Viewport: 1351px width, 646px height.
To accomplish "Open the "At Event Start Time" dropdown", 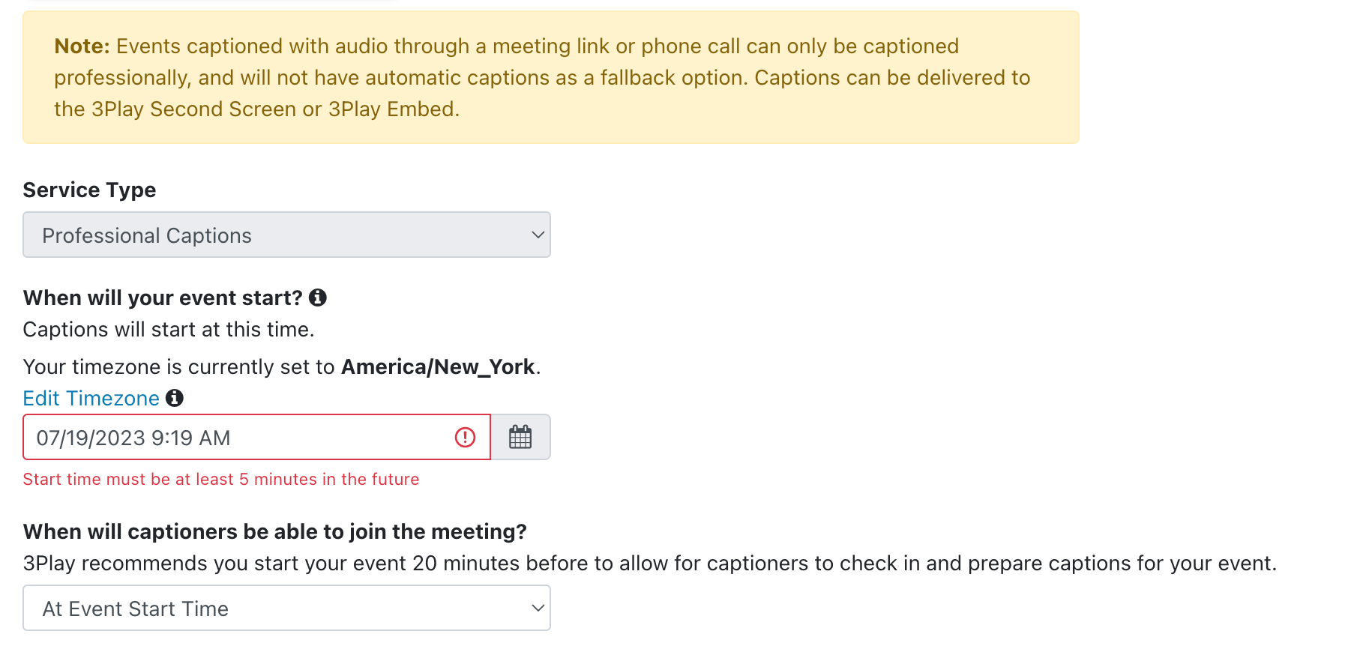I will click(x=286, y=608).
